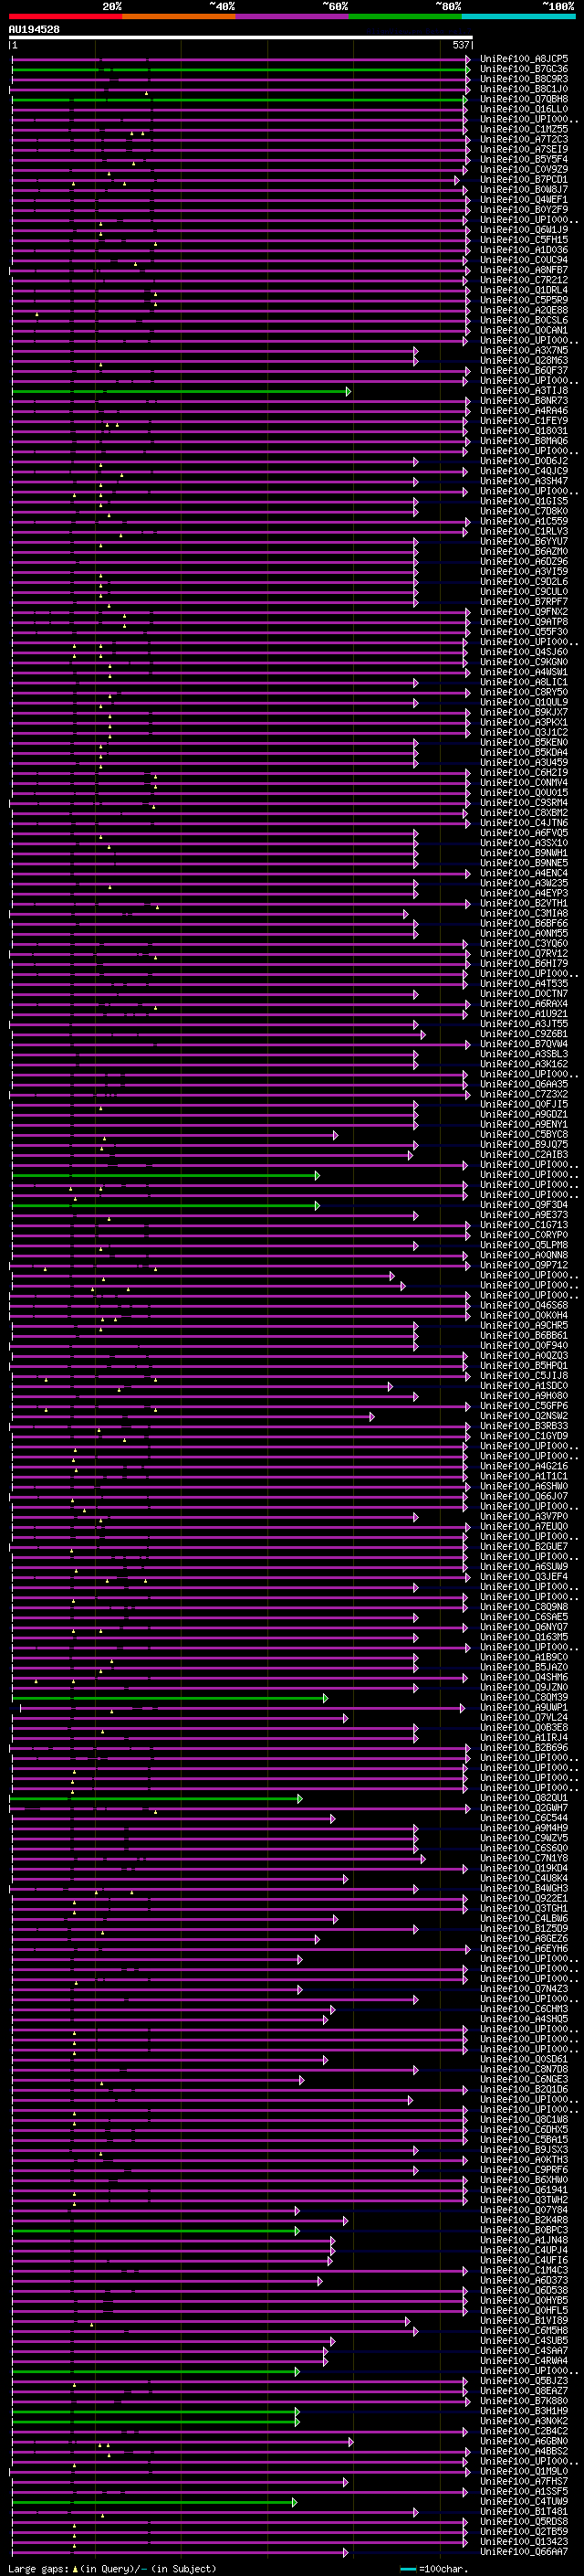Select the label UniRef100_Q6D538
Image resolution: width=584 pixels, height=2576 pixels.
tap(524, 2291)
